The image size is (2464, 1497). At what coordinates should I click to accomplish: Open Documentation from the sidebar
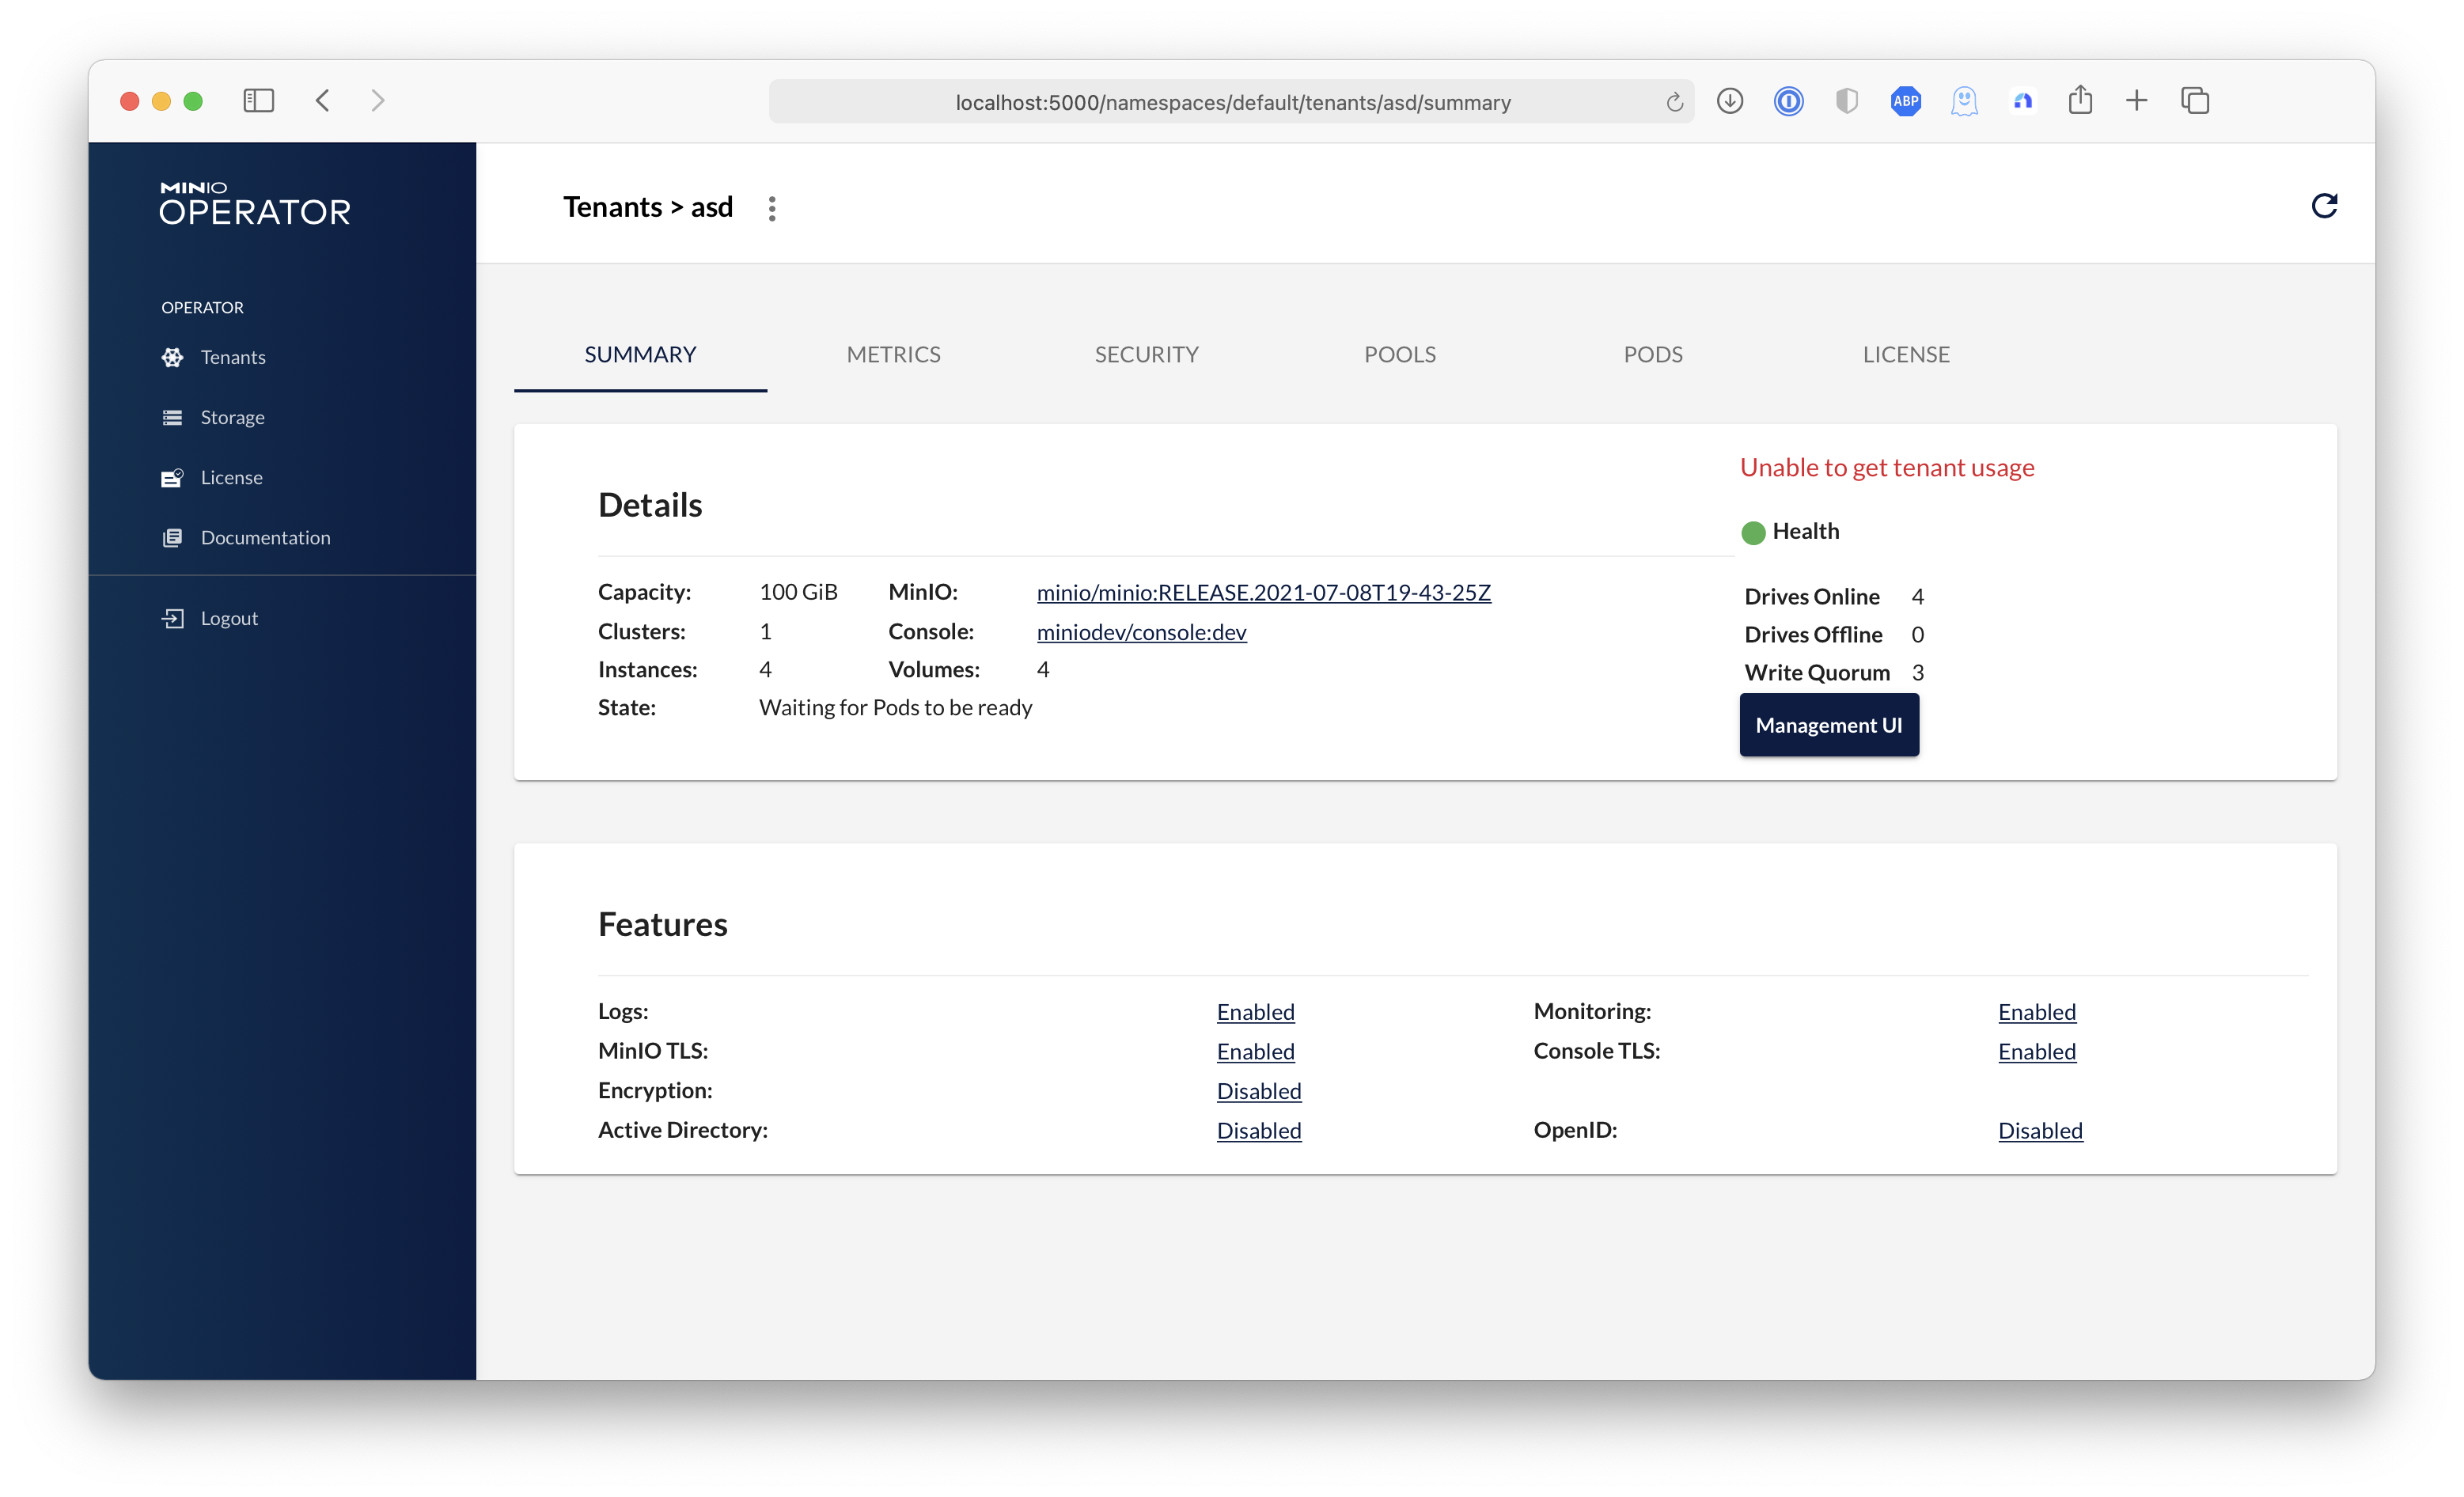[264, 537]
